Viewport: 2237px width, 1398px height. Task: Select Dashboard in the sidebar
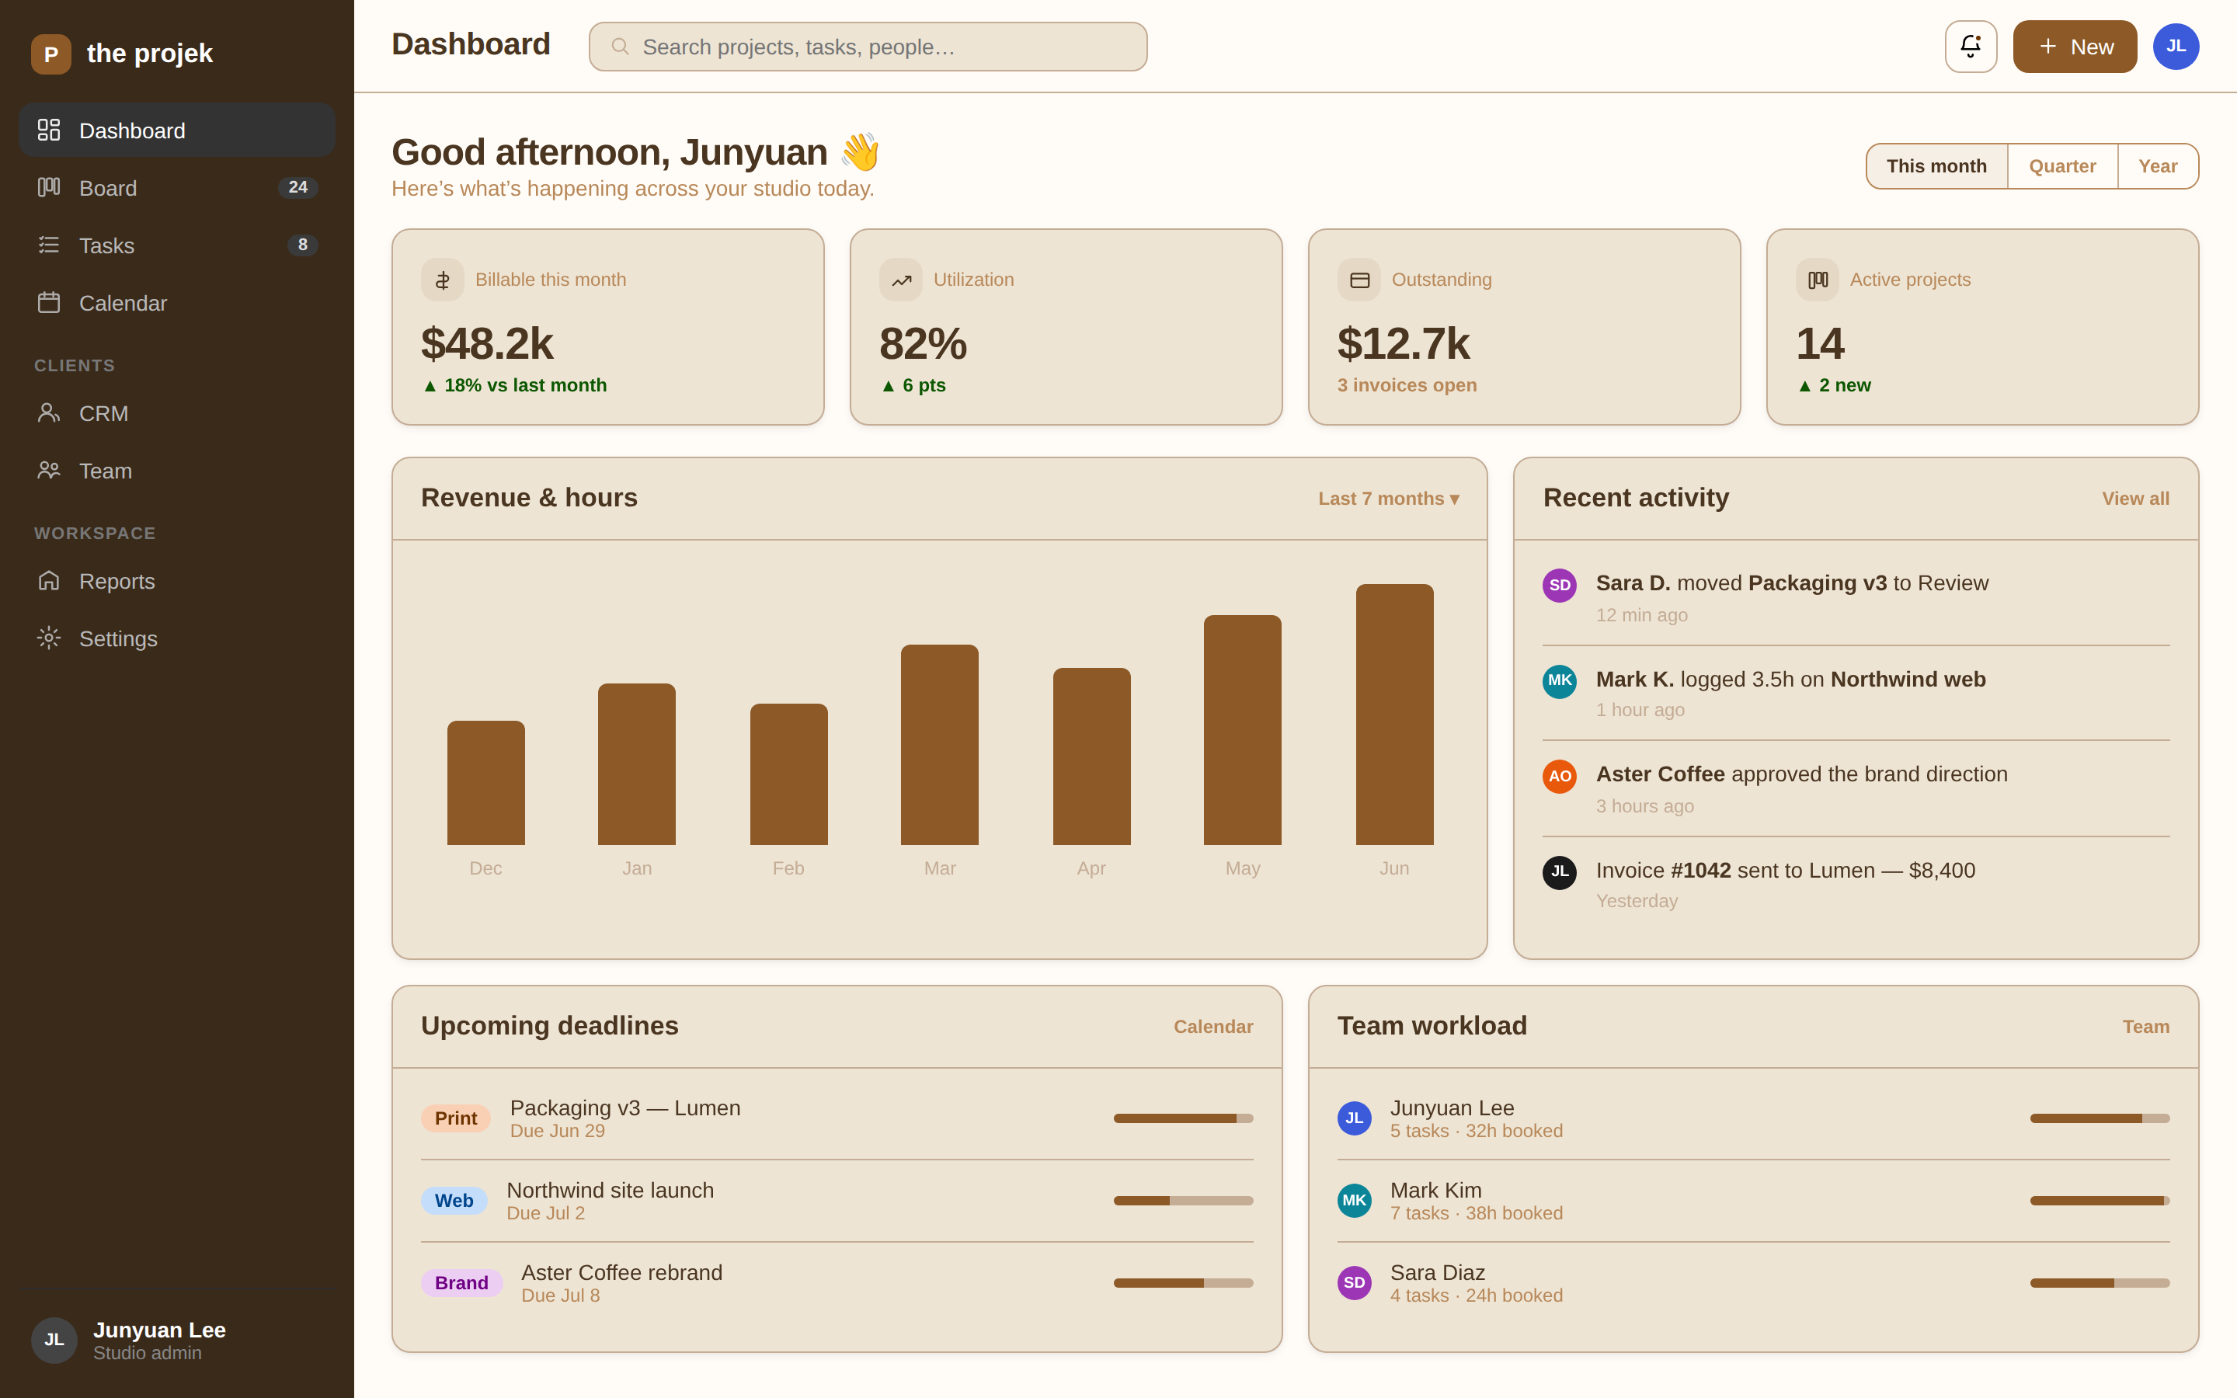(176, 130)
